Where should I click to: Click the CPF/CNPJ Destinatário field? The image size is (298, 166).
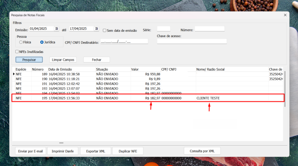[x=124, y=42]
